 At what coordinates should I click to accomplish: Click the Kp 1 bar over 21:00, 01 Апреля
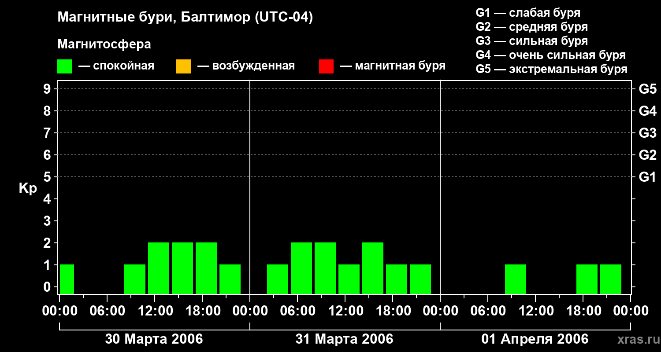611,279
